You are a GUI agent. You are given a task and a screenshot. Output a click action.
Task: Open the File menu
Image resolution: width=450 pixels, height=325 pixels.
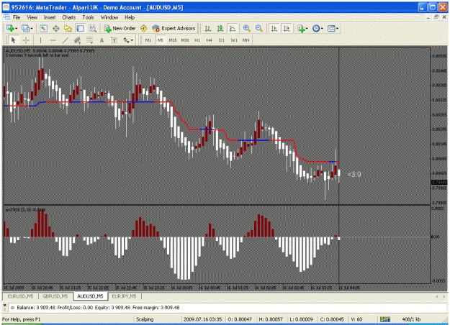pos(17,17)
